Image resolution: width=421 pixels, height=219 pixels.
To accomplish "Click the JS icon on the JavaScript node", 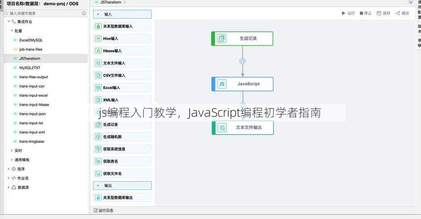I will point(222,84).
